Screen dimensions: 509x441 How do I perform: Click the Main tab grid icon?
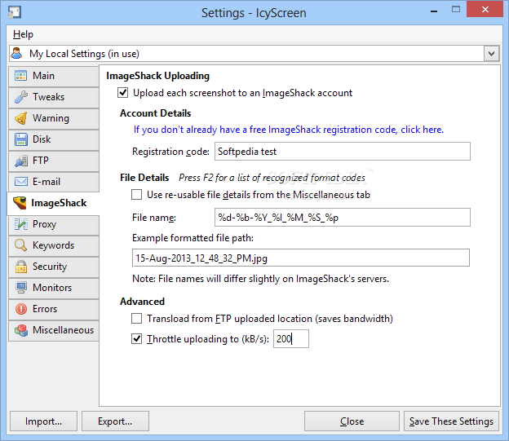[x=21, y=76]
